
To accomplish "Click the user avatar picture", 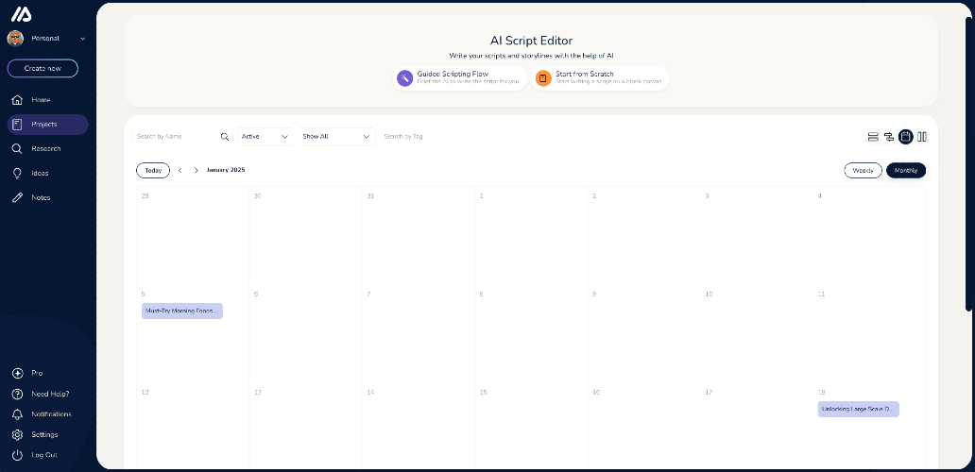I will pos(15,39).
